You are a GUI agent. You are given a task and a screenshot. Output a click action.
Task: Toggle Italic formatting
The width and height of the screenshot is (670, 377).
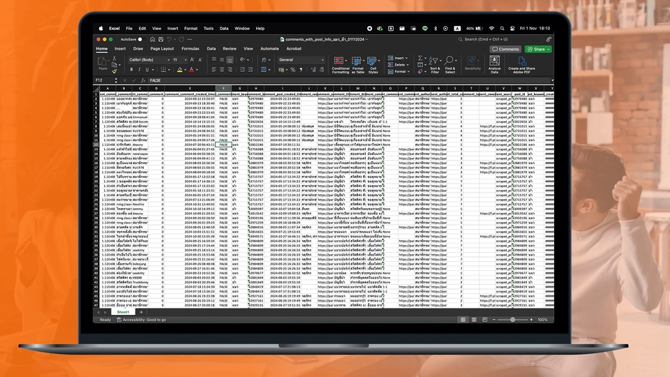139,70
